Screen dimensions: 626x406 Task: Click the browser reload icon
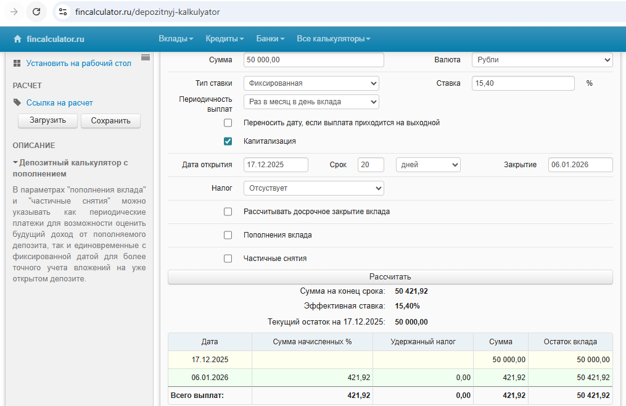(x=36, y=12)
